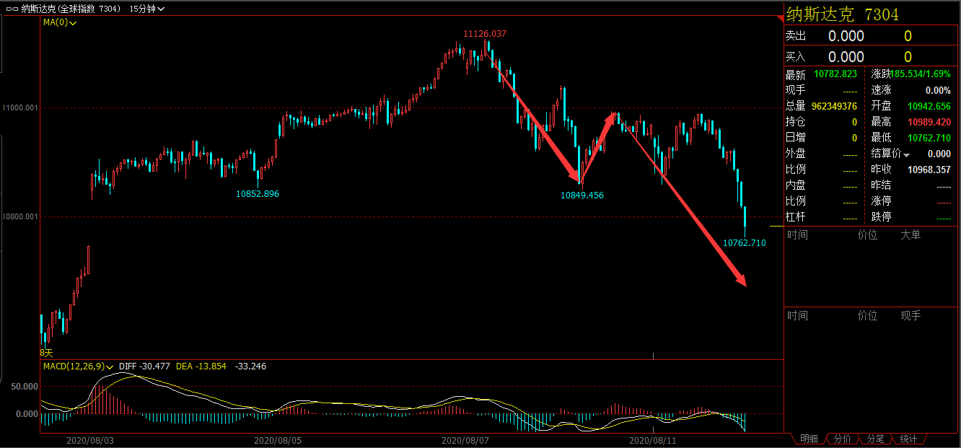Select the 统计 tab
This screenshot has width=961, height=448.
click(x=908, y=439)
